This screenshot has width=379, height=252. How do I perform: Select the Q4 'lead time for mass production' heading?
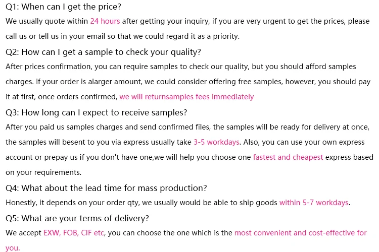coord(106,188)
